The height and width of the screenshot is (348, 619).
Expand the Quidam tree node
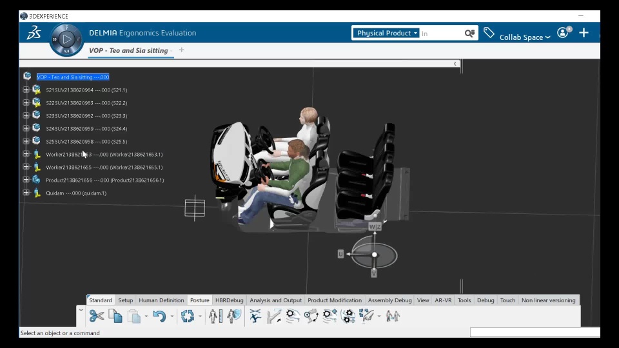pos(26,193)
